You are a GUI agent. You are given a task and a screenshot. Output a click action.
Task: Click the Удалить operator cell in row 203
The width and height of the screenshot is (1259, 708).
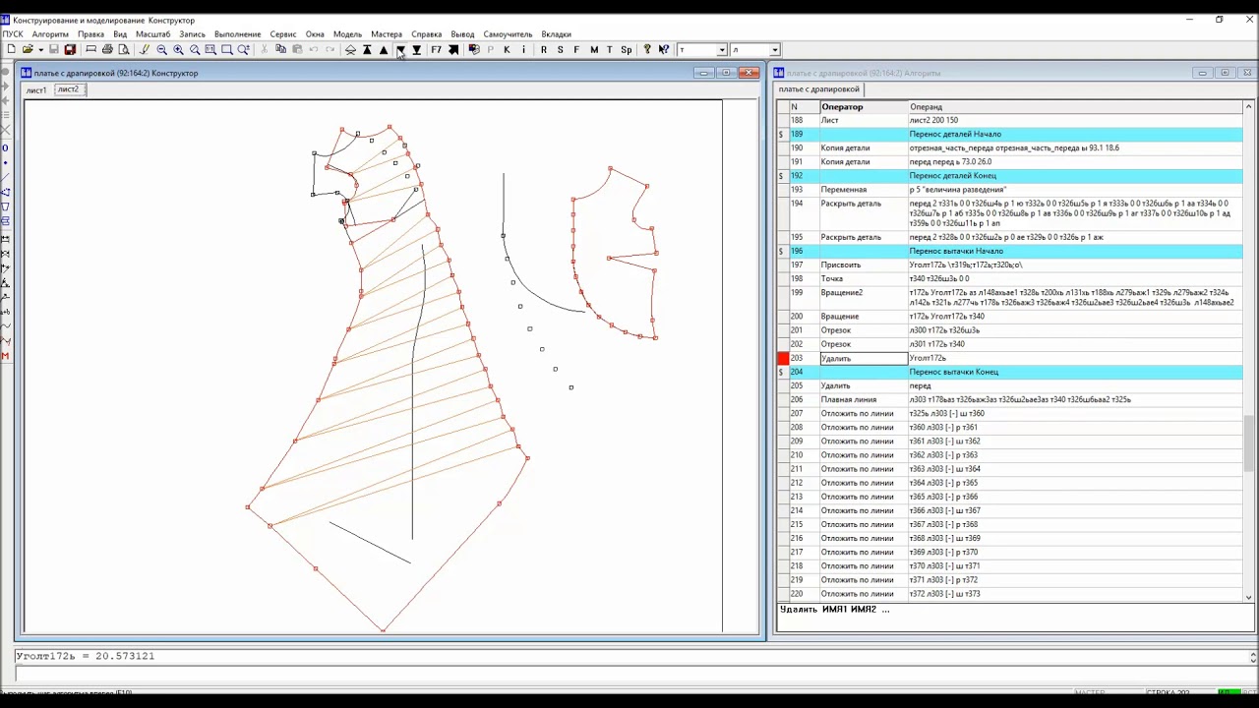tap(864, 358)
